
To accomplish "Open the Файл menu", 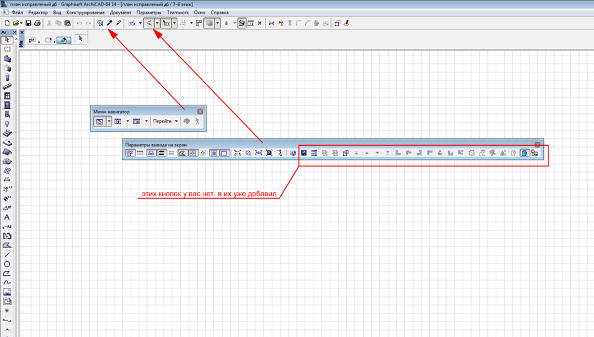I will point(17,12).
